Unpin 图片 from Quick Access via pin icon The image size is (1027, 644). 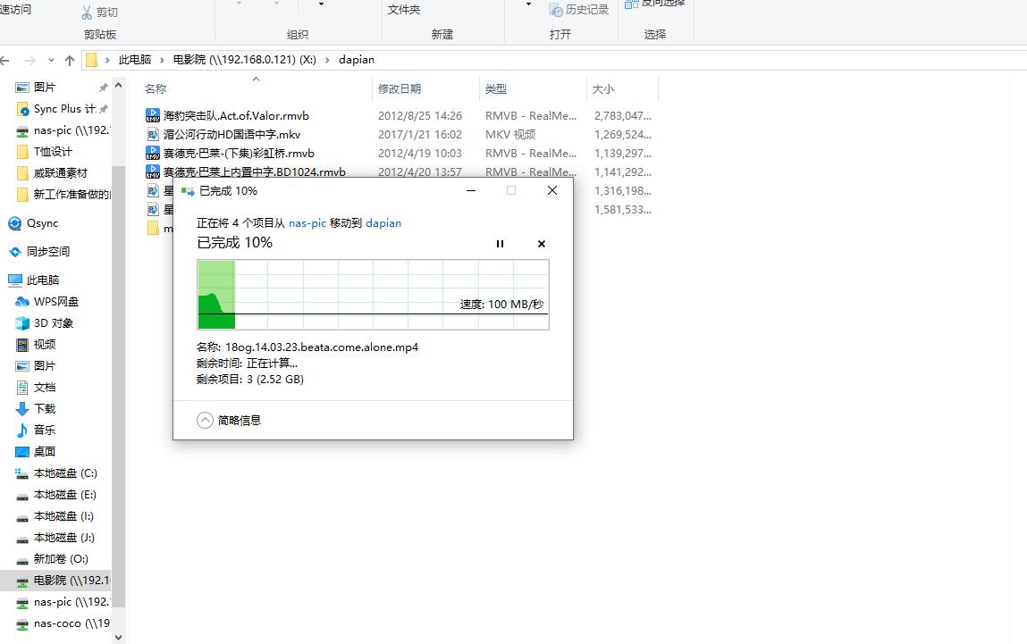point(101,87)
